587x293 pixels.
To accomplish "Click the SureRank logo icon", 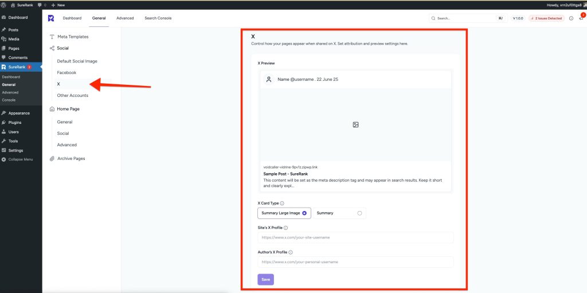I will pos(51,18).
